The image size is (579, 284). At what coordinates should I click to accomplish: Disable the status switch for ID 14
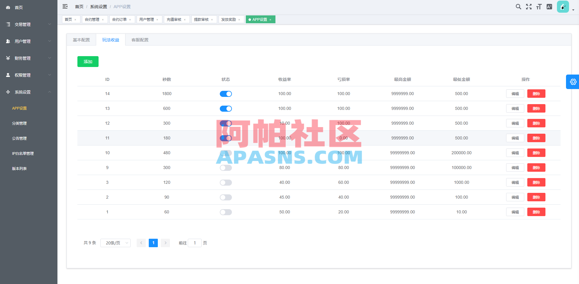(226, 94)
